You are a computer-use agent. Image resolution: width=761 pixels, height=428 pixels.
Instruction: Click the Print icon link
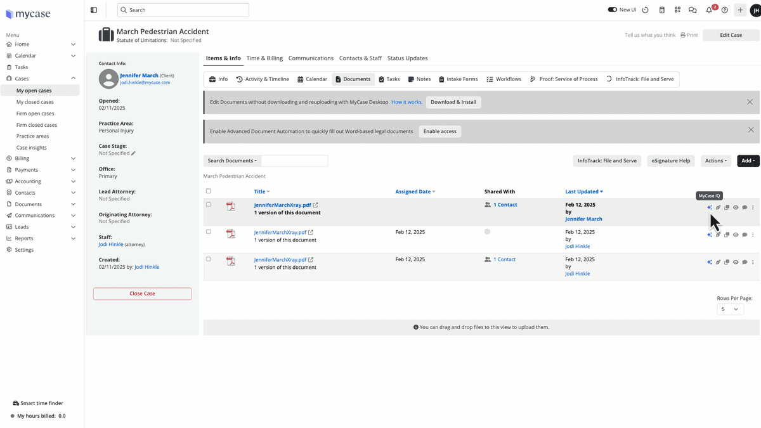coord(689,35)
